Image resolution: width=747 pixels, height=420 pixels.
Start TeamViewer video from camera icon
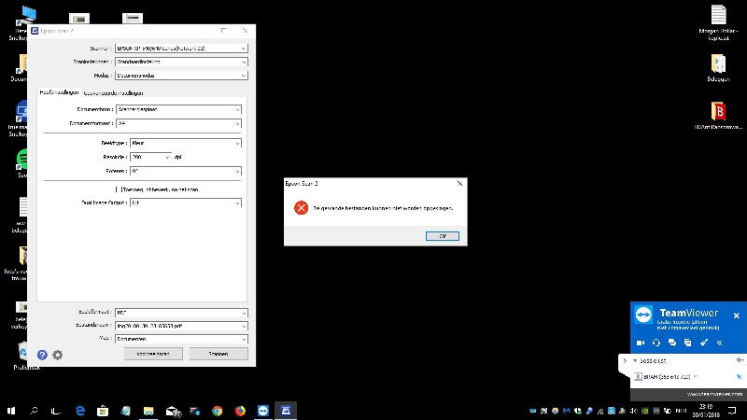641,343
